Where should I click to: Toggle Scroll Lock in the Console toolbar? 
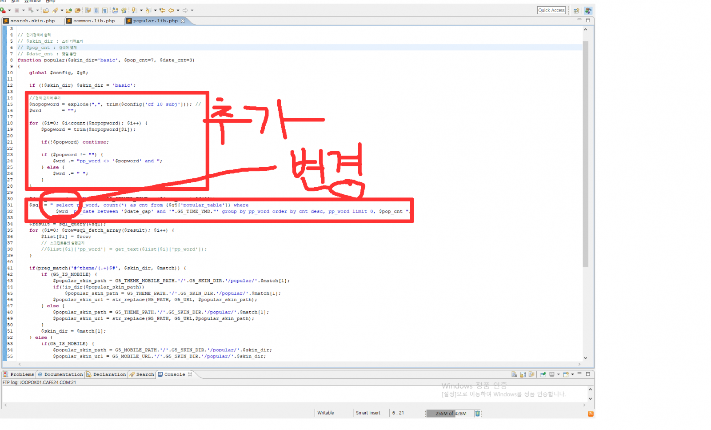point(523,374)
